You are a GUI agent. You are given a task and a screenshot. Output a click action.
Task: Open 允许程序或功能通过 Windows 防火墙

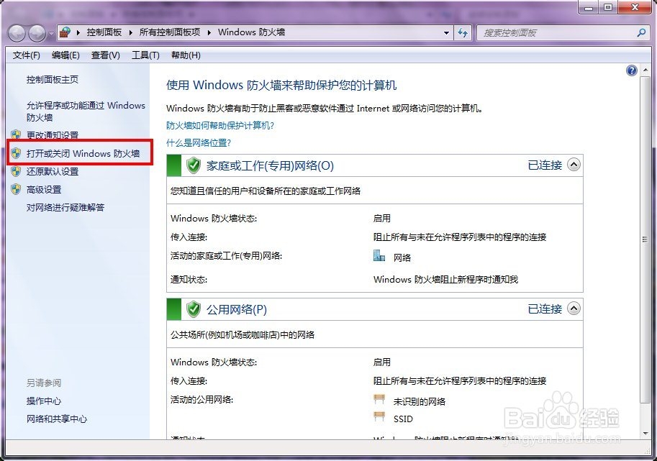click(x=86, y=111)
